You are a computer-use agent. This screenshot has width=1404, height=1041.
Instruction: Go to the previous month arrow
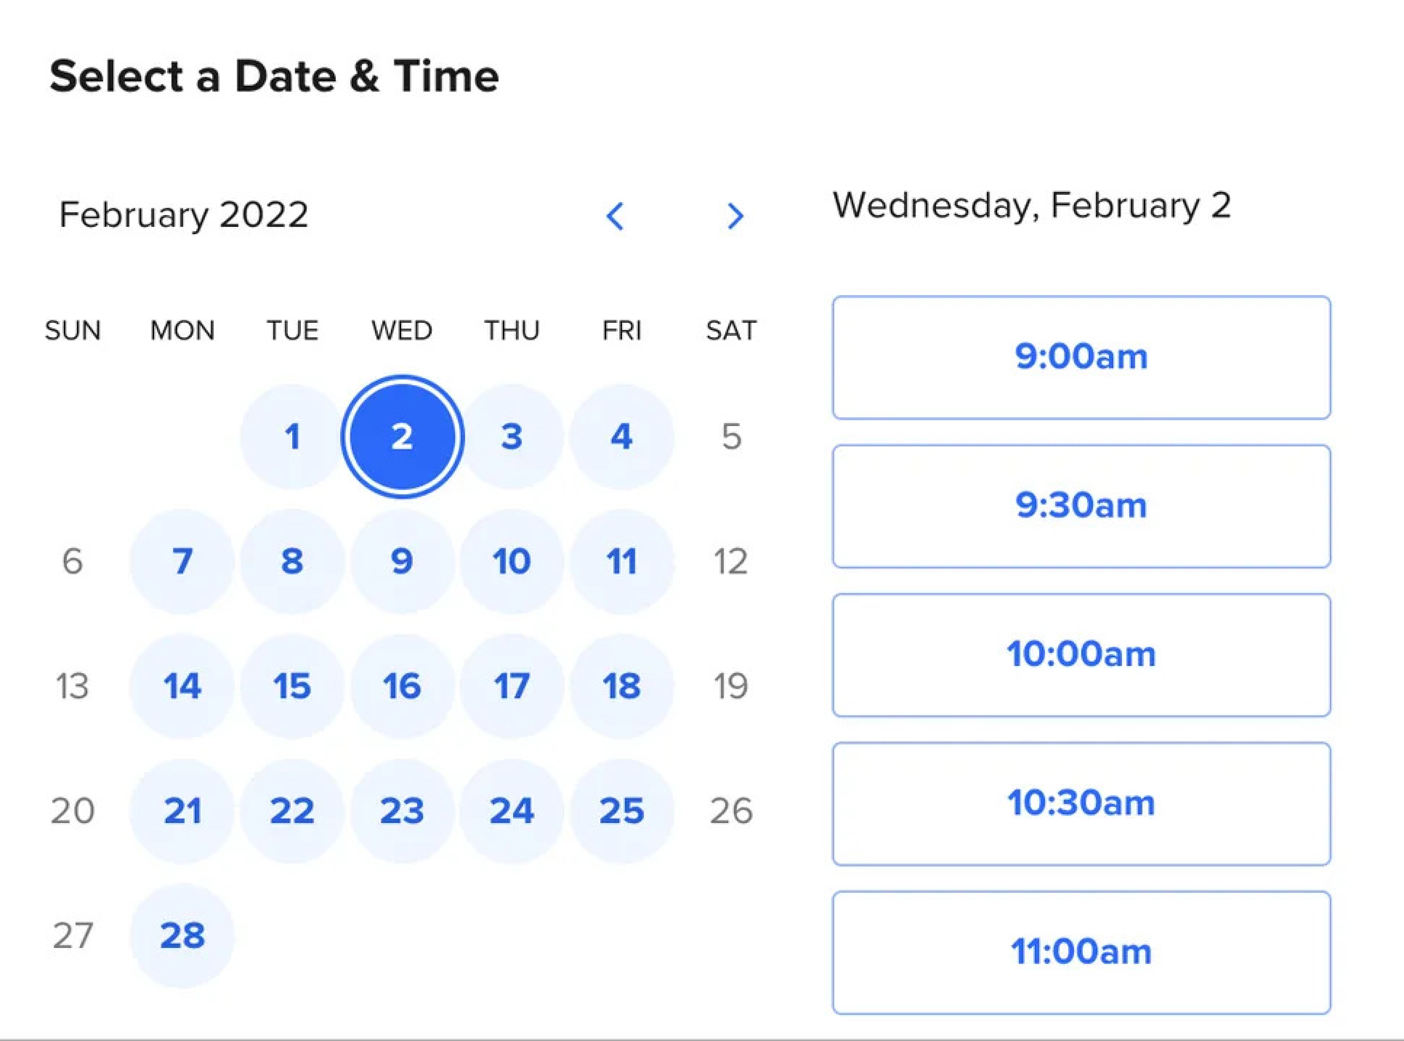615,216
